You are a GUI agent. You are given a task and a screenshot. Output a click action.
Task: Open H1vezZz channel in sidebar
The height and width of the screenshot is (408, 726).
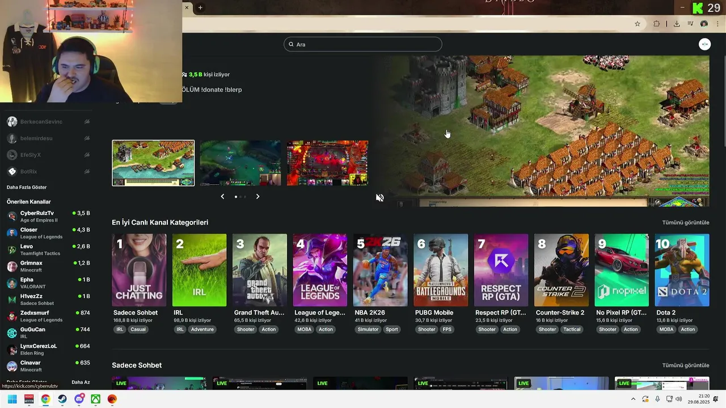tap(48, 299)
